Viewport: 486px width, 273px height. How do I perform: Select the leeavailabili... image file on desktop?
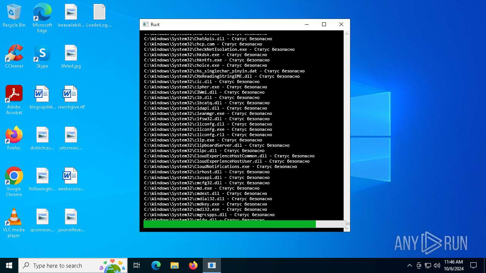coord(71,16)
